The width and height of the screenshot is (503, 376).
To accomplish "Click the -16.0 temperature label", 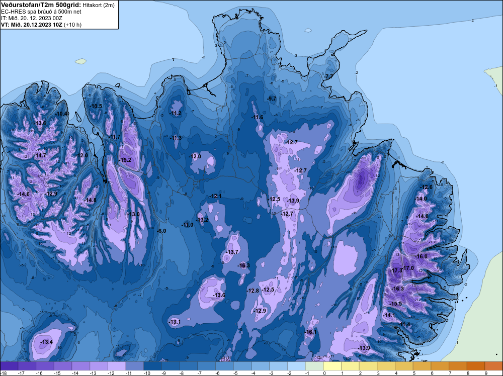I will click(x=422, y=256).
